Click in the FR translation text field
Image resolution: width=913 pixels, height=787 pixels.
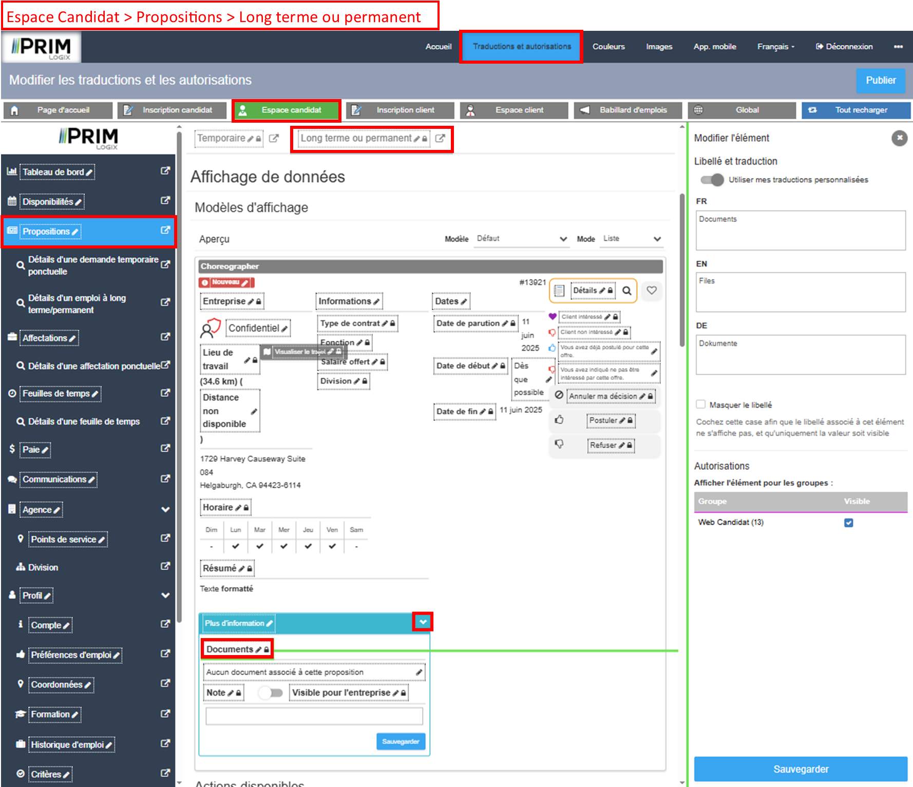point(800,231)
